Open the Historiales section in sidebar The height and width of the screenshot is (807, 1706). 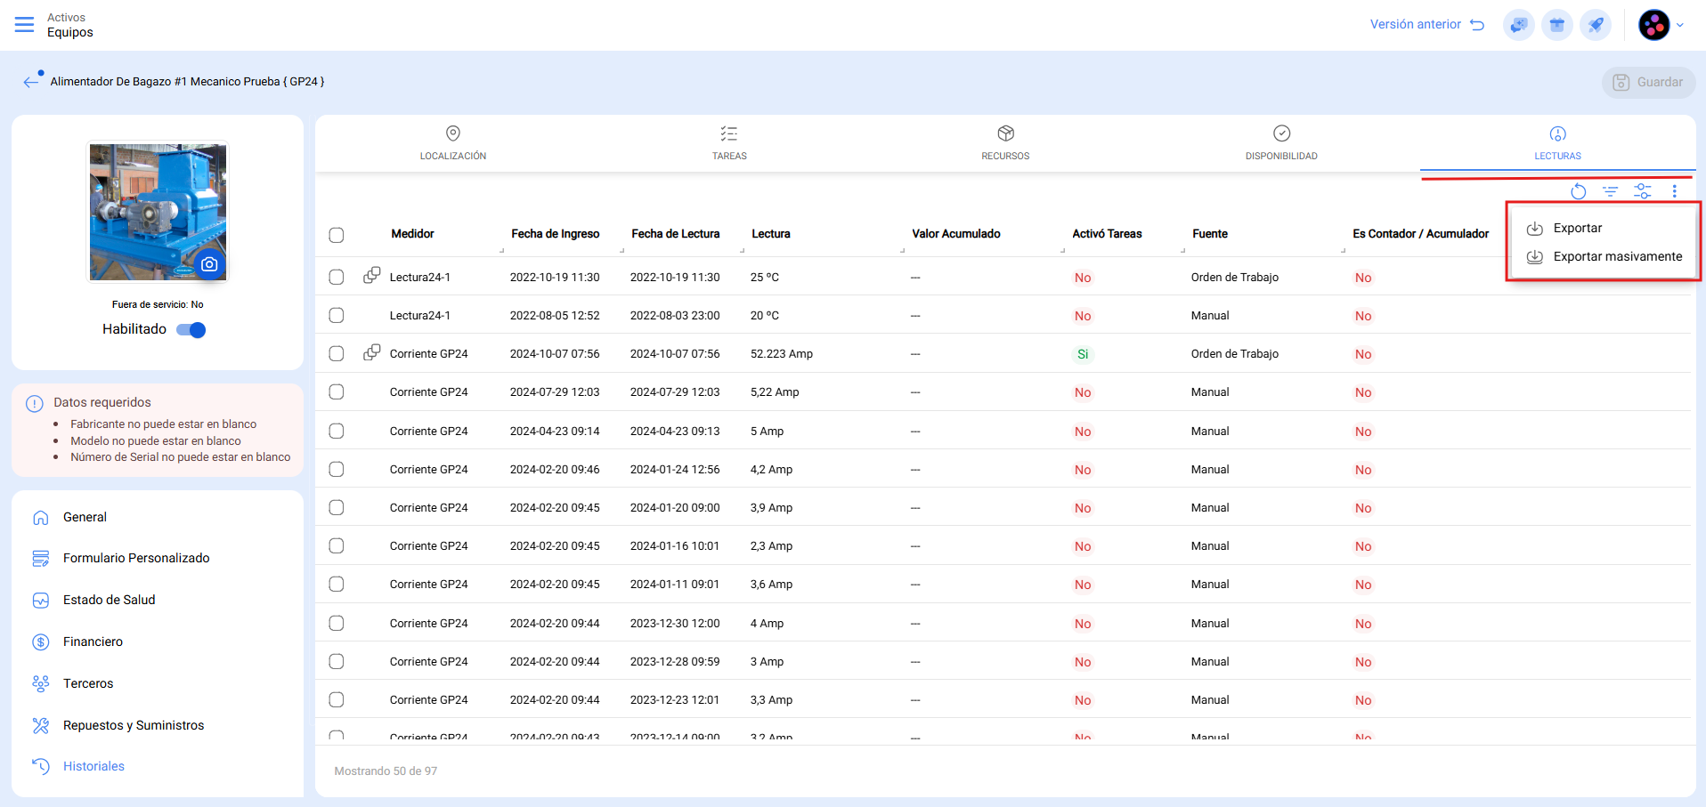[x=93, y=766]
